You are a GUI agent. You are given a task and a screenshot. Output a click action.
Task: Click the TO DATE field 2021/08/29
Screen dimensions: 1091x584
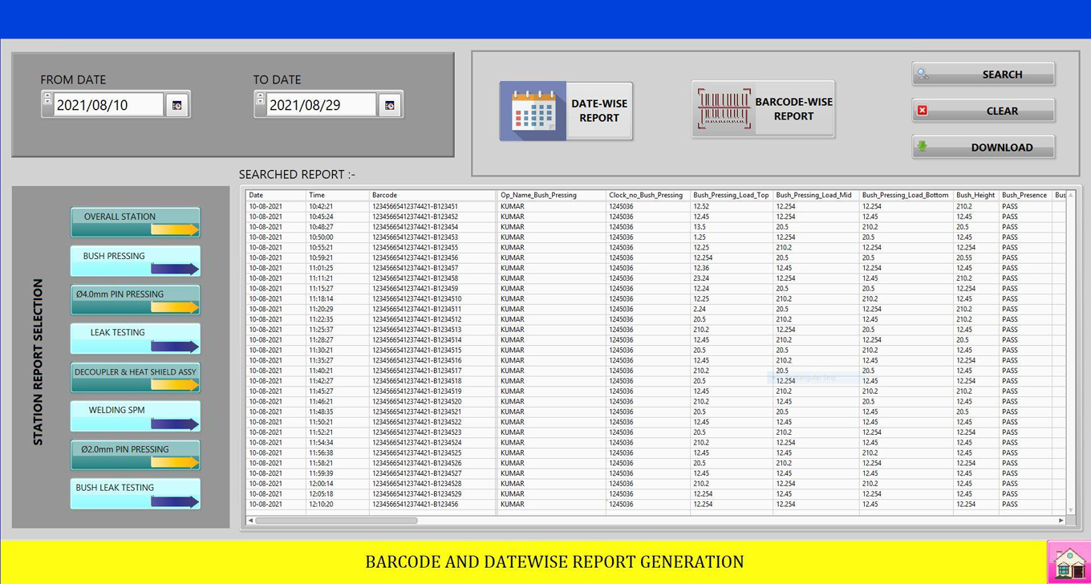(x=321, y=105)
